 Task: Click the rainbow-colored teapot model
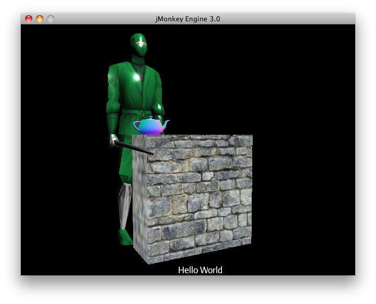[151, 125]
